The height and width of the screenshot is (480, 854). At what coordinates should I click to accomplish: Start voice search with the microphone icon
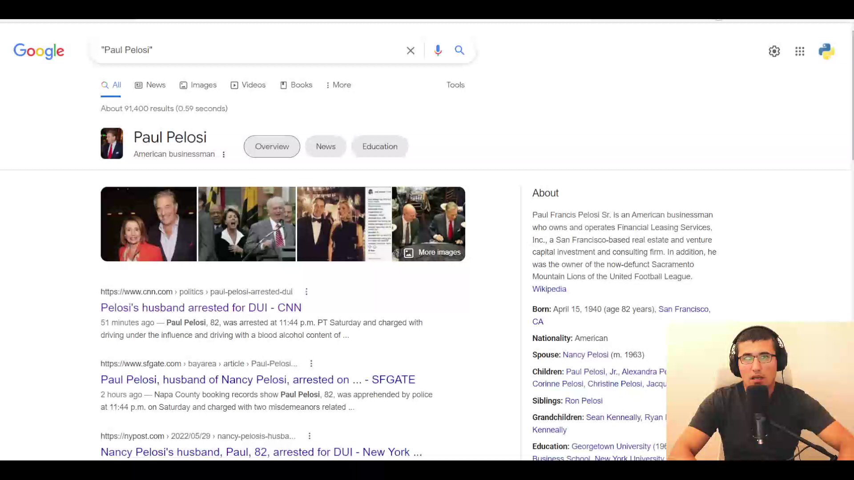pyautogui.click(x=438, y=50)
